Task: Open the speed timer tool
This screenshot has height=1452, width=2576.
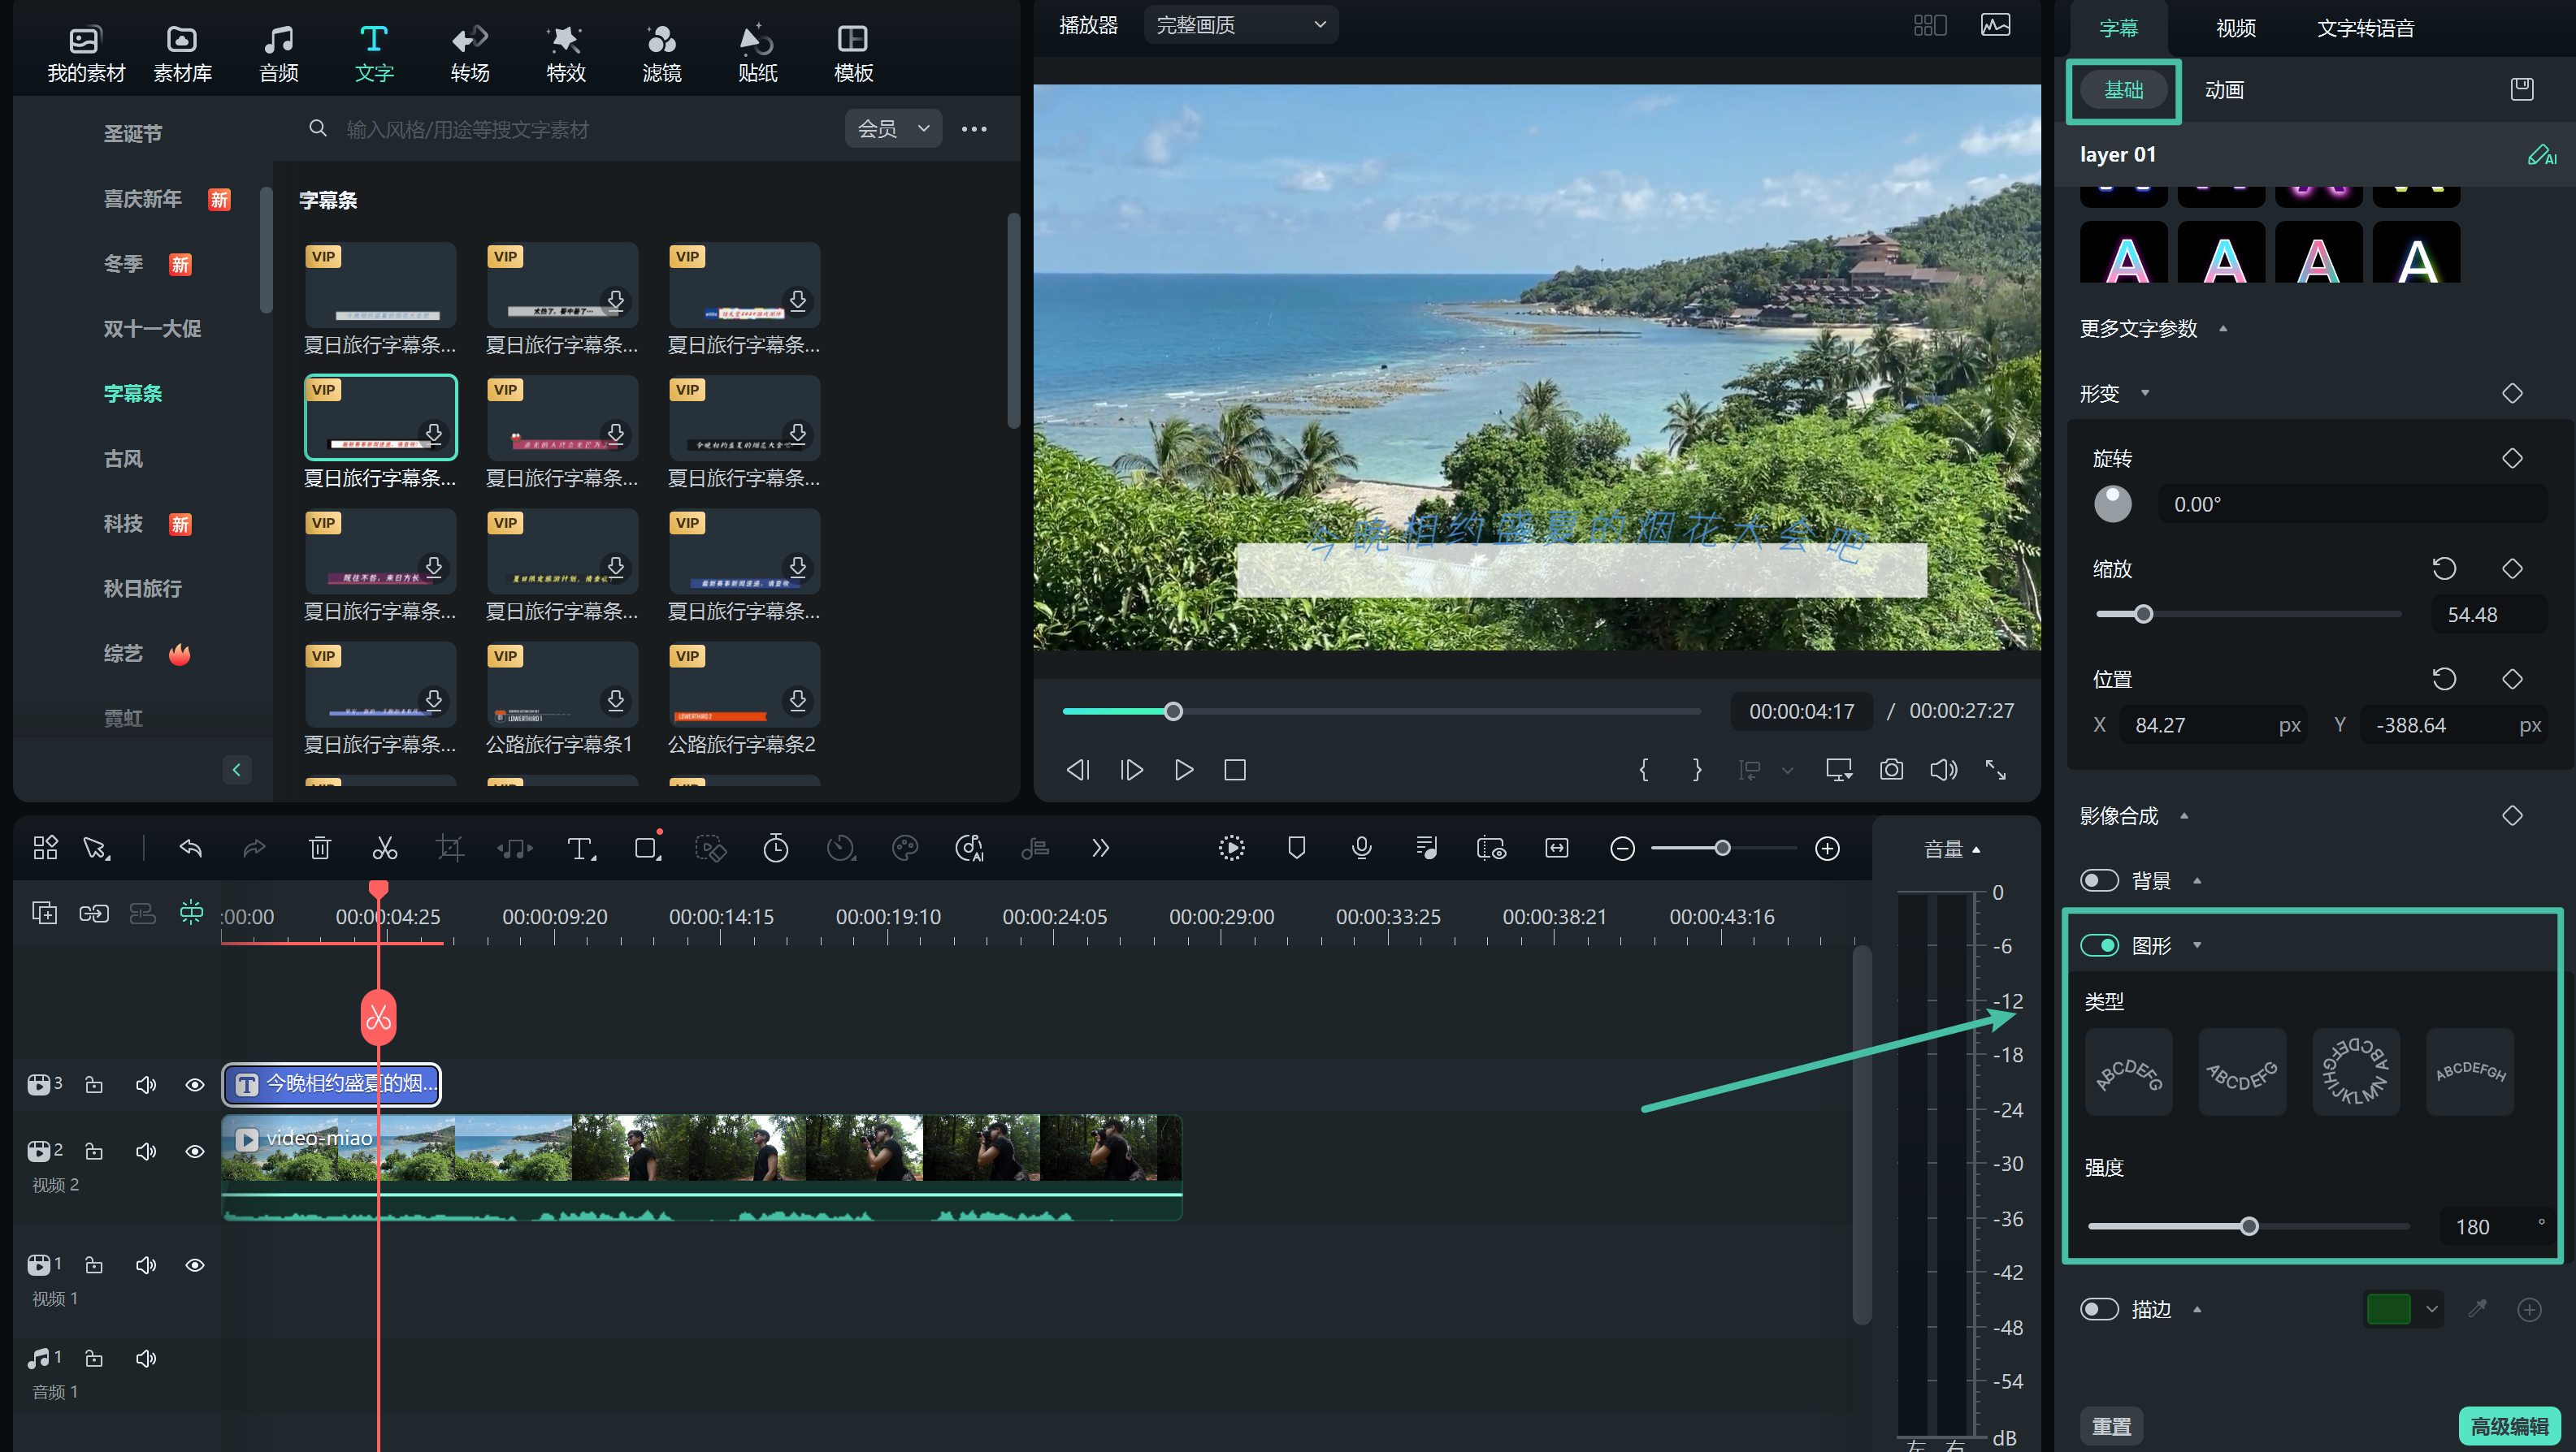Action: pyautogui.click(x=776, y=849)
